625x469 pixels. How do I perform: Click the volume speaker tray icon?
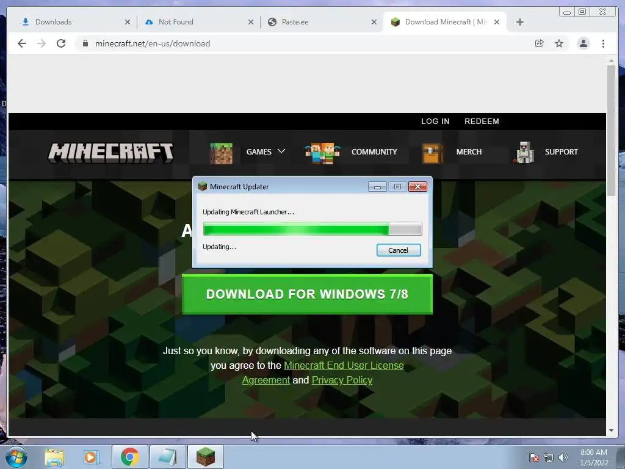pos(563,457)
